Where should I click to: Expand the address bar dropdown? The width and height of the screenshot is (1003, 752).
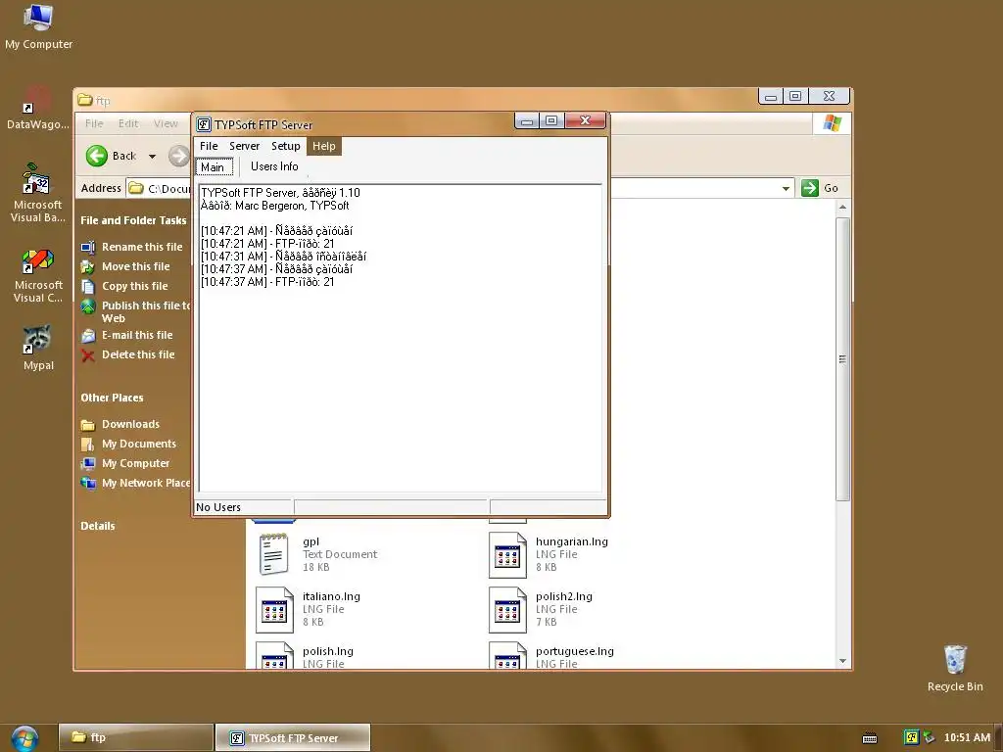click(x=786, y=188)
